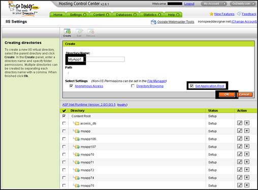
Task: Click the Directory Browsing link label
Action: pos(150,86)
